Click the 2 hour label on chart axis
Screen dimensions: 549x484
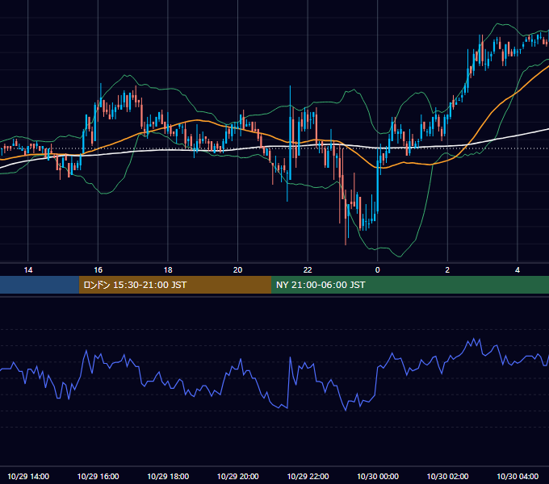point(447,270)
